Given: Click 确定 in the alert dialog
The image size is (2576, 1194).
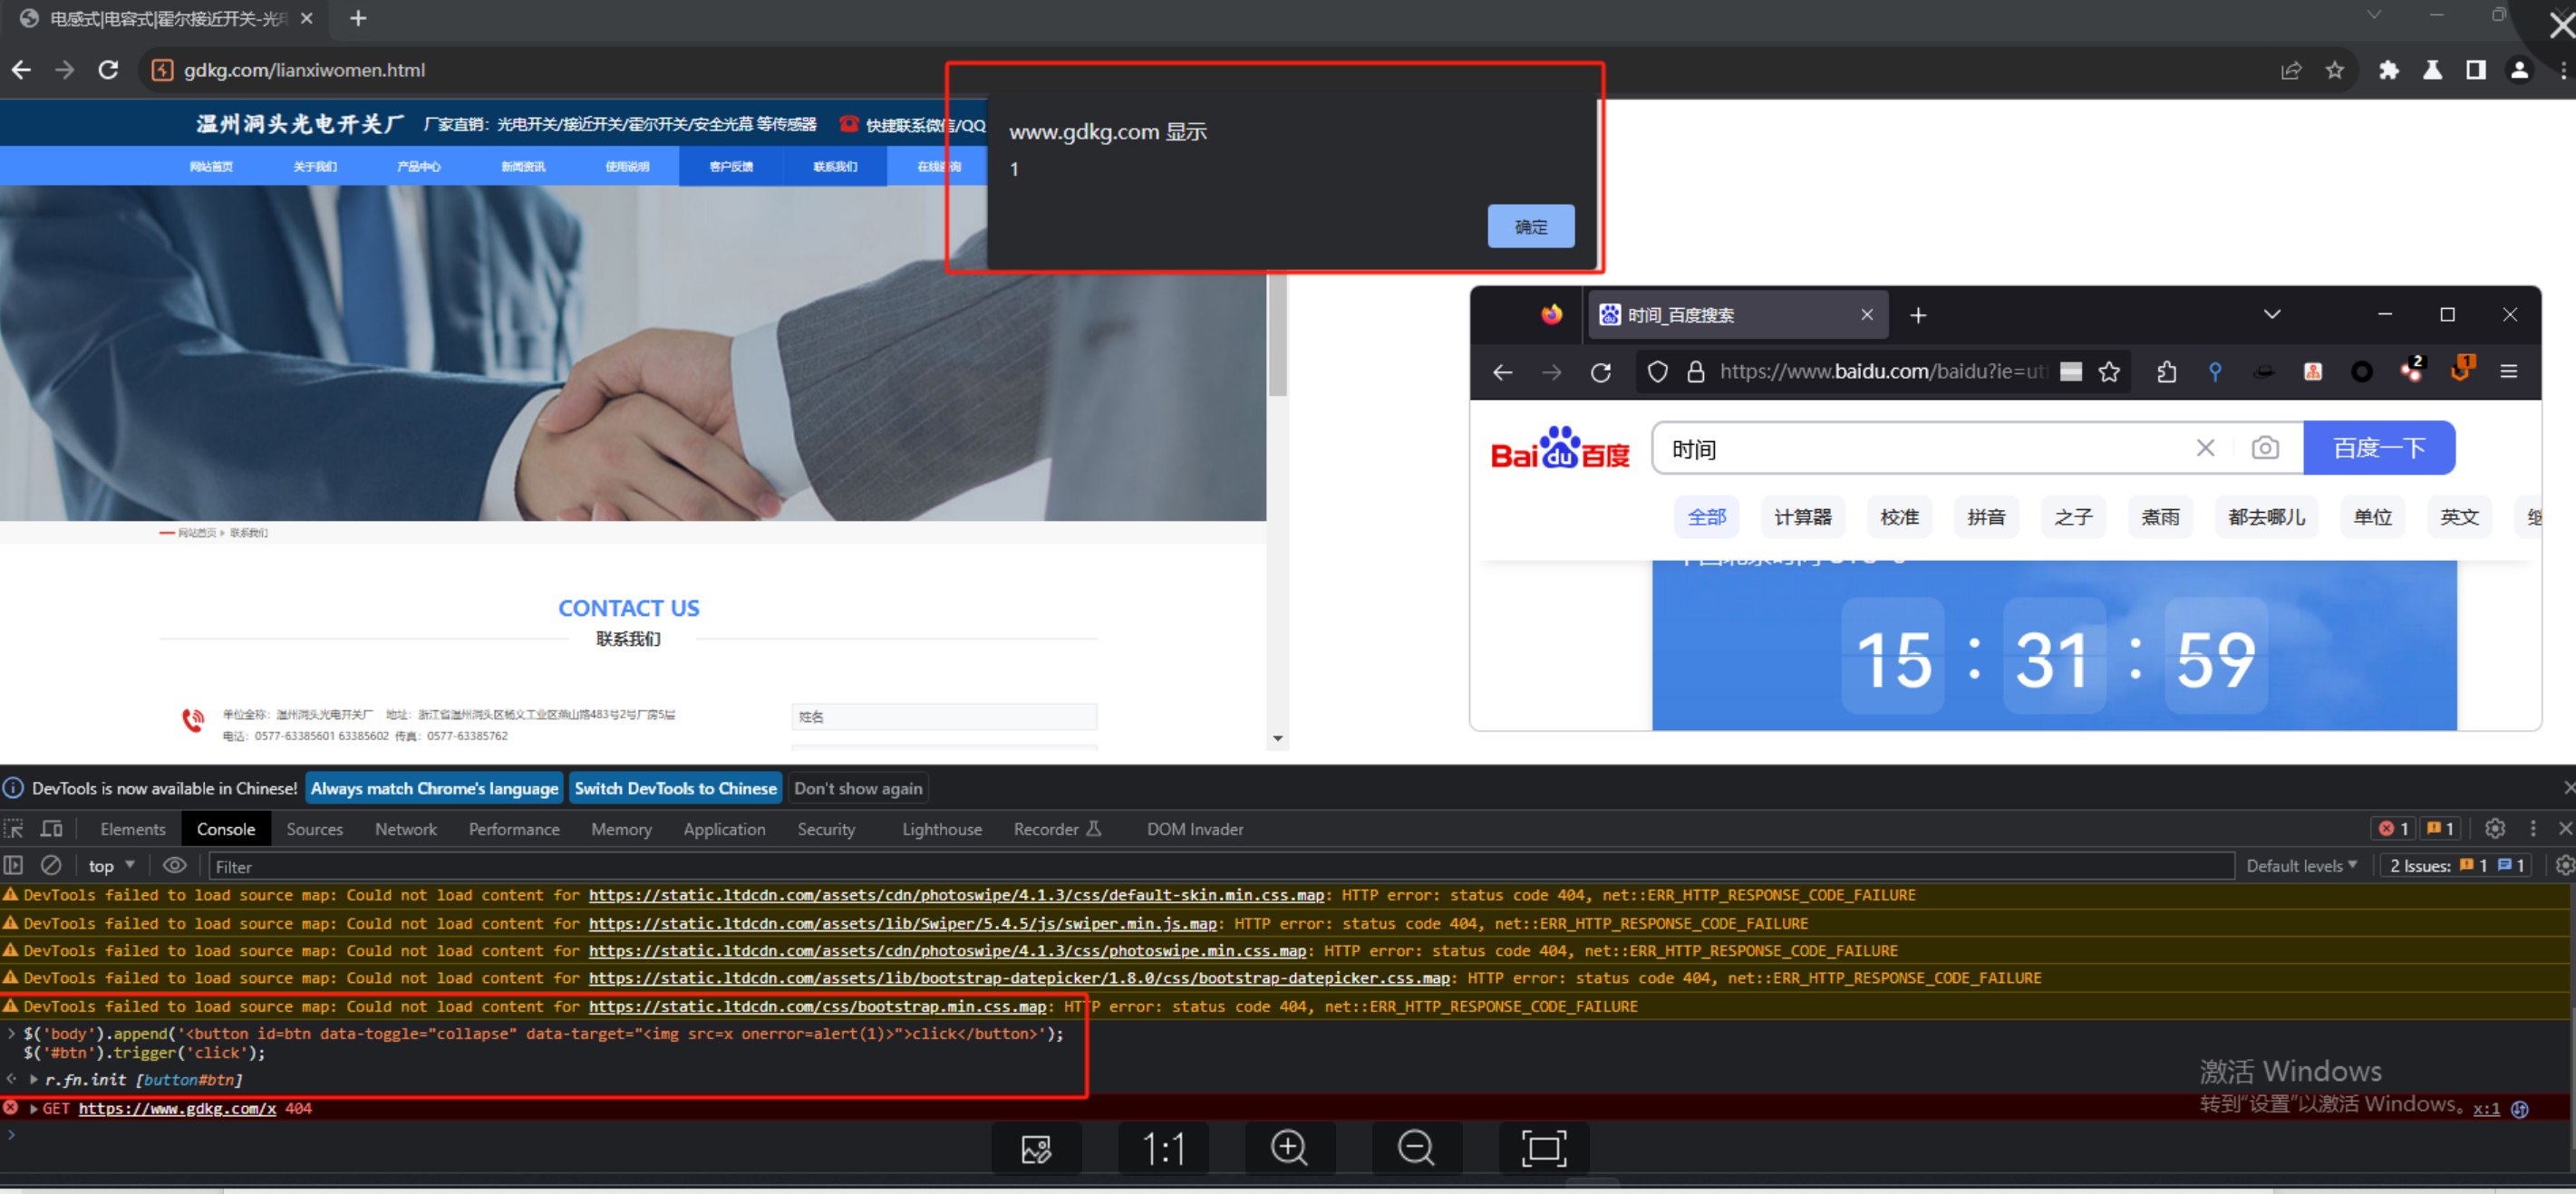Looking at the screenshot, I should click(1530, 226).
